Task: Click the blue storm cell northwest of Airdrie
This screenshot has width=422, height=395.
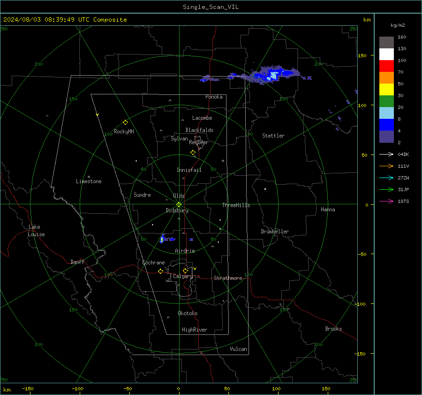Action: [x=162, y=239]
